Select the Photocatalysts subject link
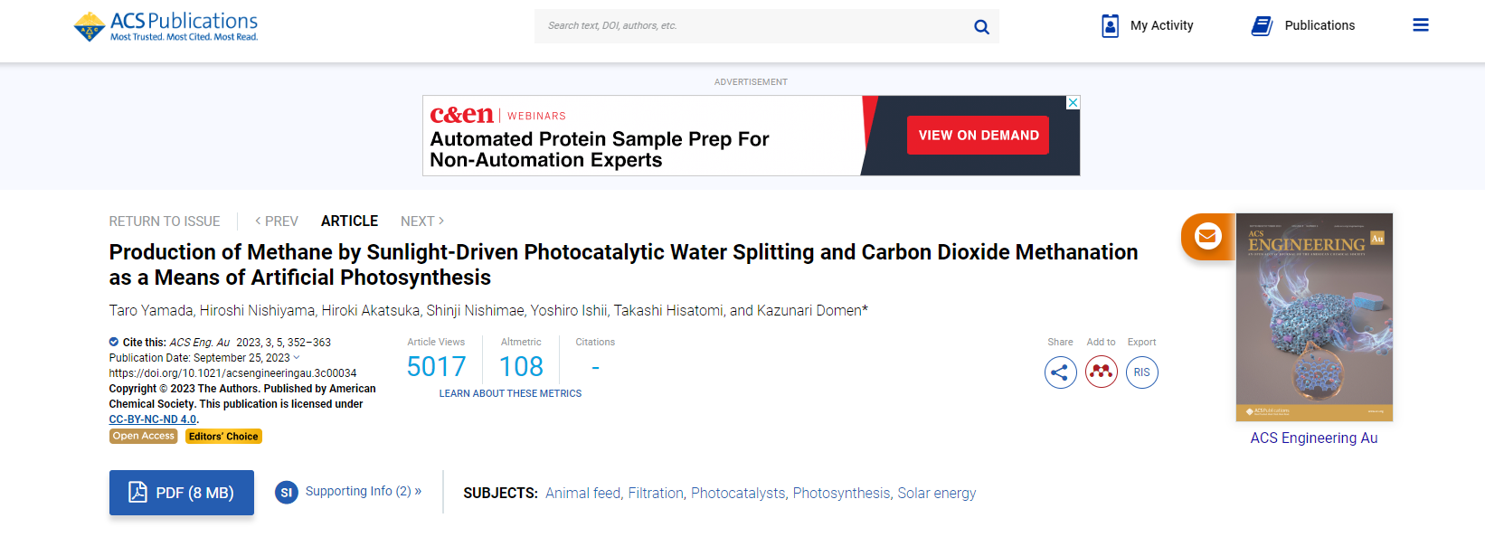The image size is (1485, 537). [x=738, y=493]
